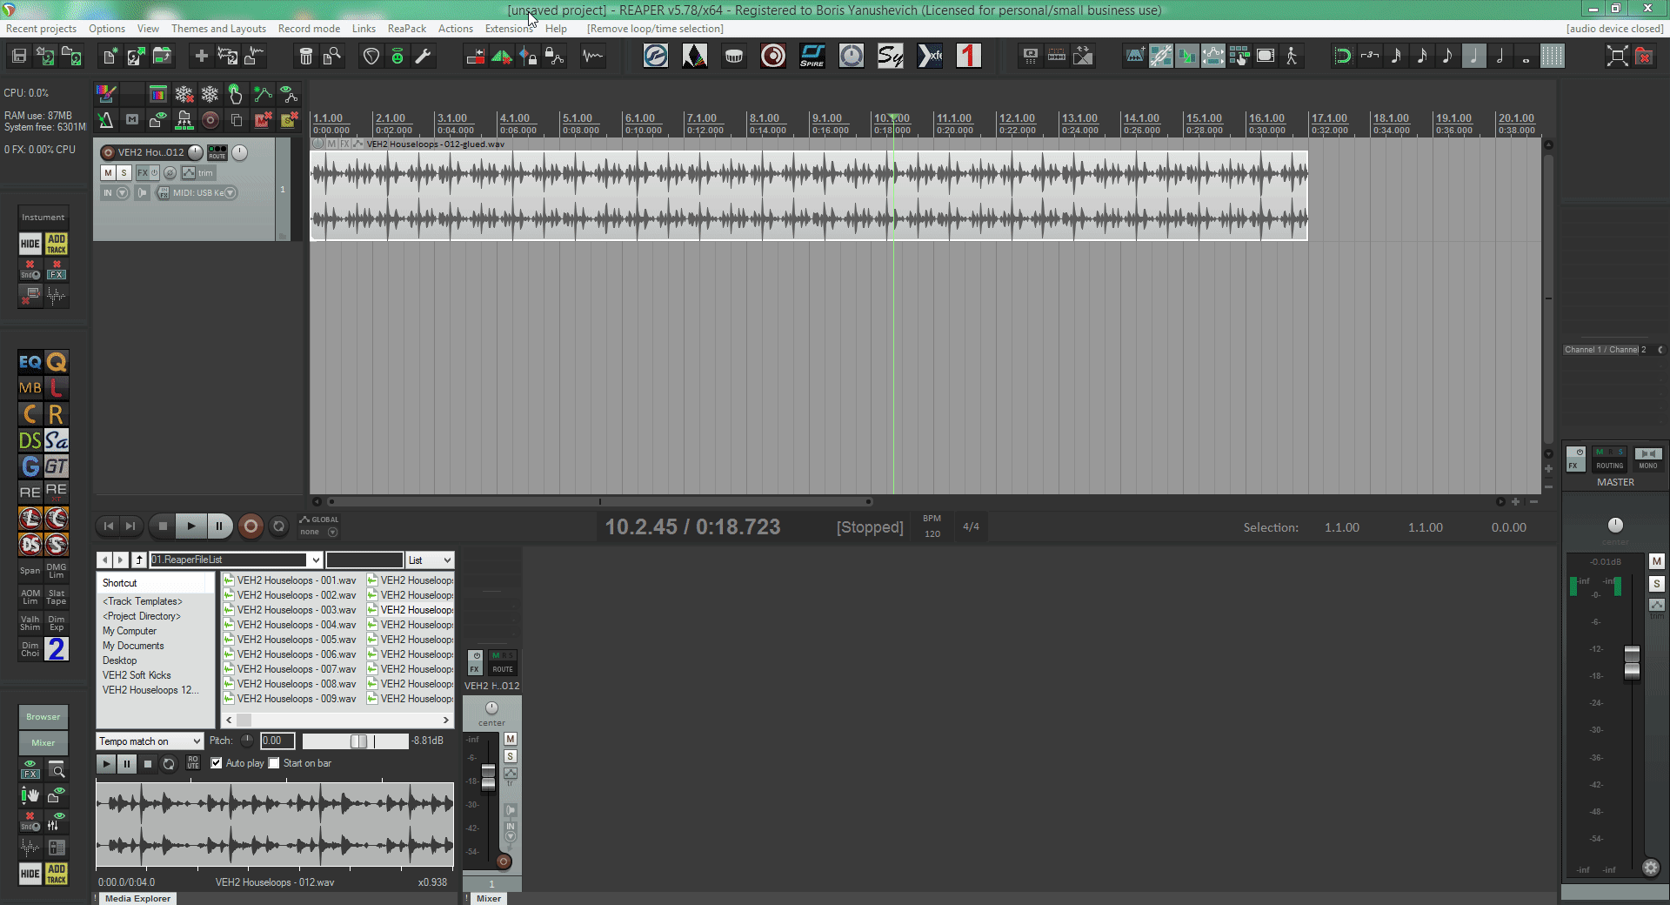
Task: Select the triplet grid toolbar icon
Action: click(1370, 57)
